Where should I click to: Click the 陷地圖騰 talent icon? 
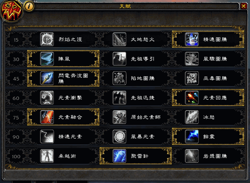(x=119, y=78)
